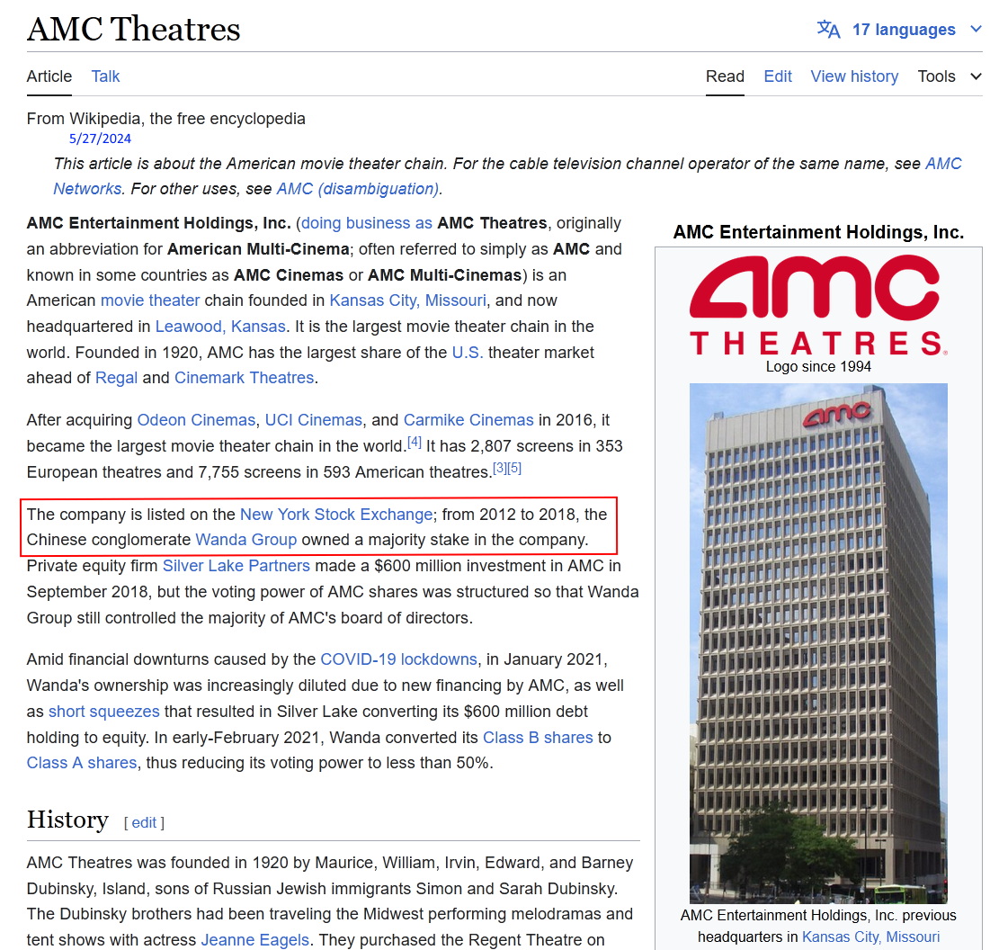Jump to citation reference [3]
Image resolution: width=990 pixels, height=950 pixels.
tap(499, 468)
